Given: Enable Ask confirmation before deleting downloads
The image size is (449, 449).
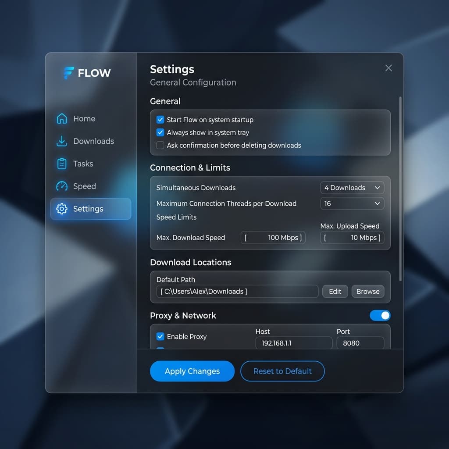Looking at the screenshot, I should (160, 145).
